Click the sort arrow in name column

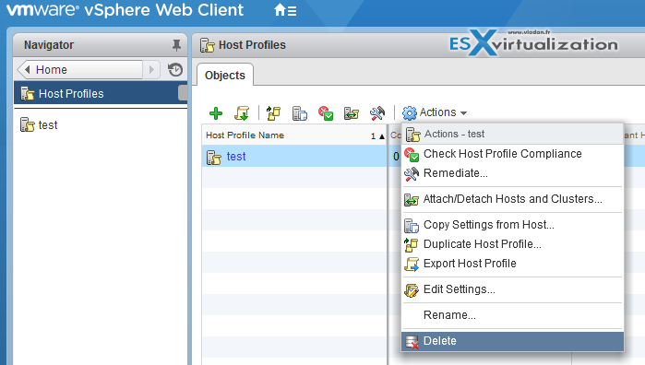pos(382,136)
